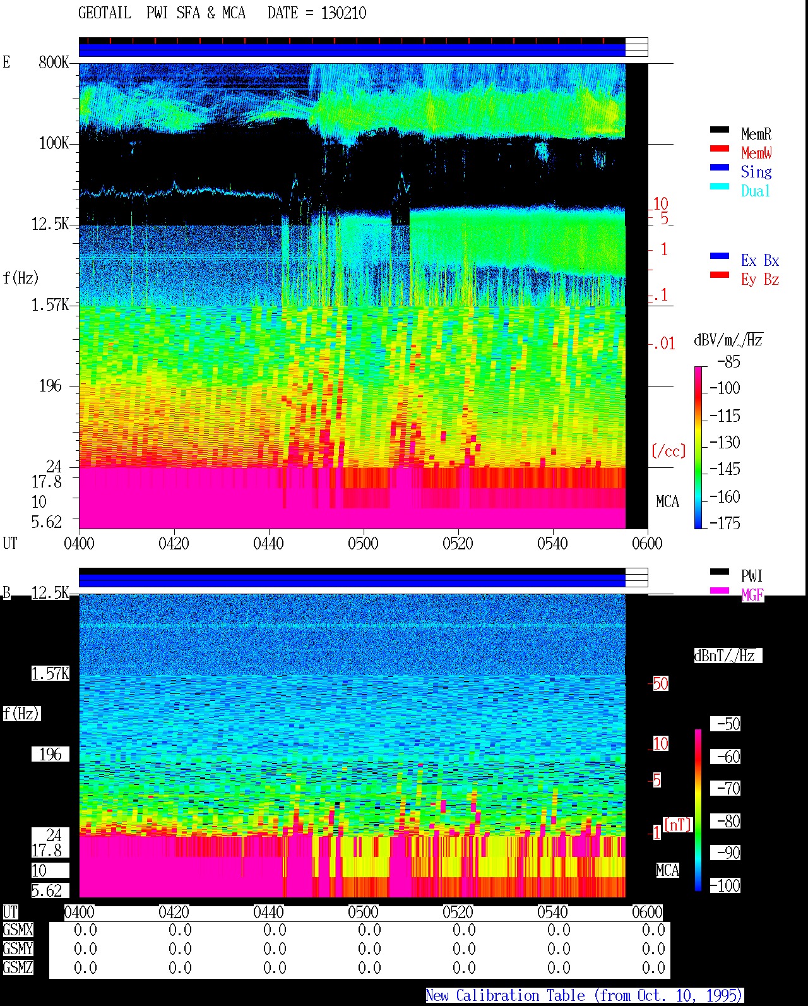Select the red "[nT]" unit label
Viewport: 808px width, 1006px height.
[677, 825]
